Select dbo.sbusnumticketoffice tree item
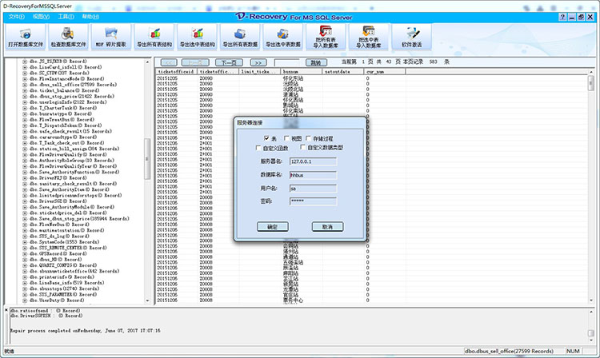Image resolution: width=600 pixels, height=358 pixels. point(74,271)
